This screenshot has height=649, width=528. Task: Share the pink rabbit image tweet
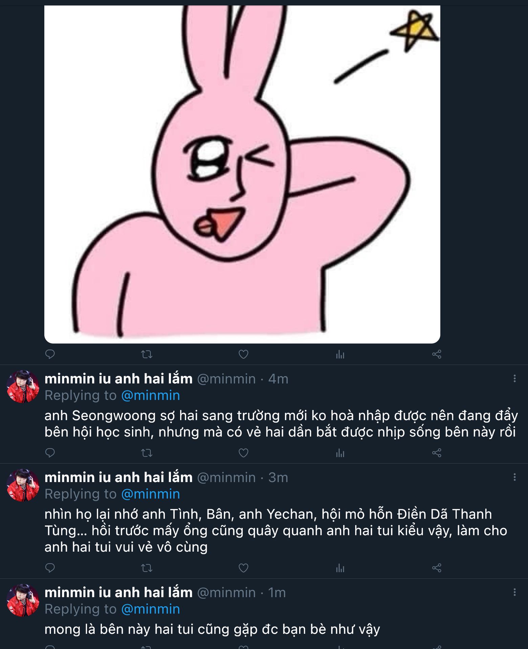(x=437, y=354)
